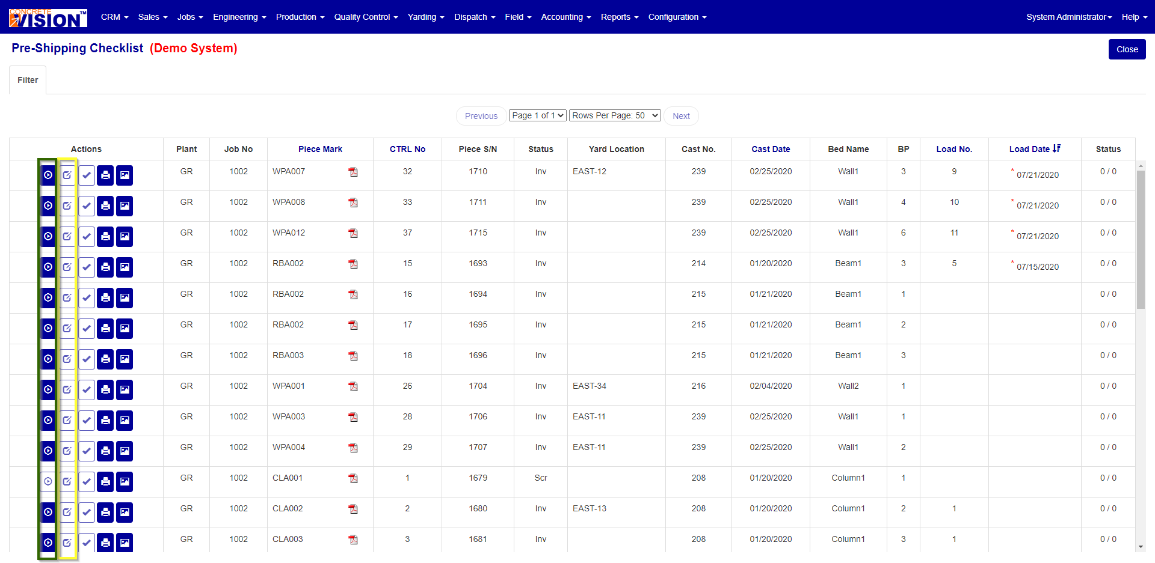Click the printer icon for CLA003
This screenshot has width=1155, height=563.
[105, 543]
